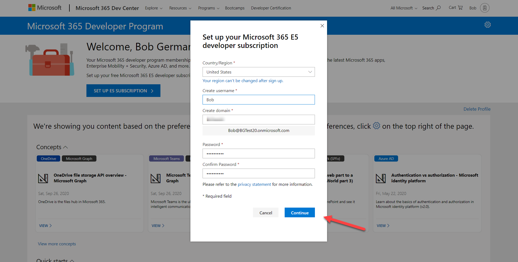518x262 pixels.
Task: Click the document icon for OneDrive article
Action: (x=43, y=178)
